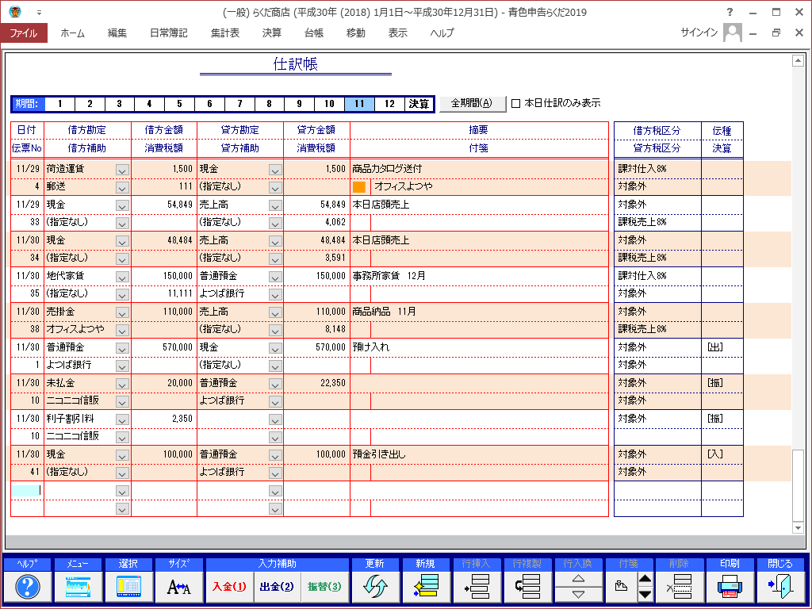Image resolution: width=812 pixels, height=609 pixels.
Task: Click the sign-in avatar icon
Action: pos(732,33)
